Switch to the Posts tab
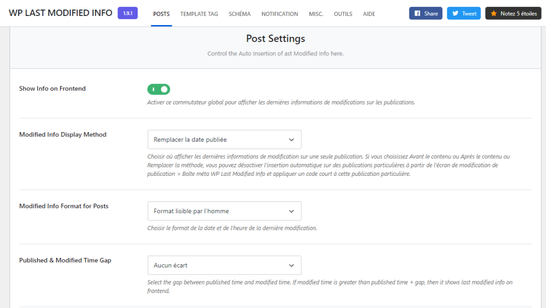Screen dimensions: 546x308 pos(161,14)
